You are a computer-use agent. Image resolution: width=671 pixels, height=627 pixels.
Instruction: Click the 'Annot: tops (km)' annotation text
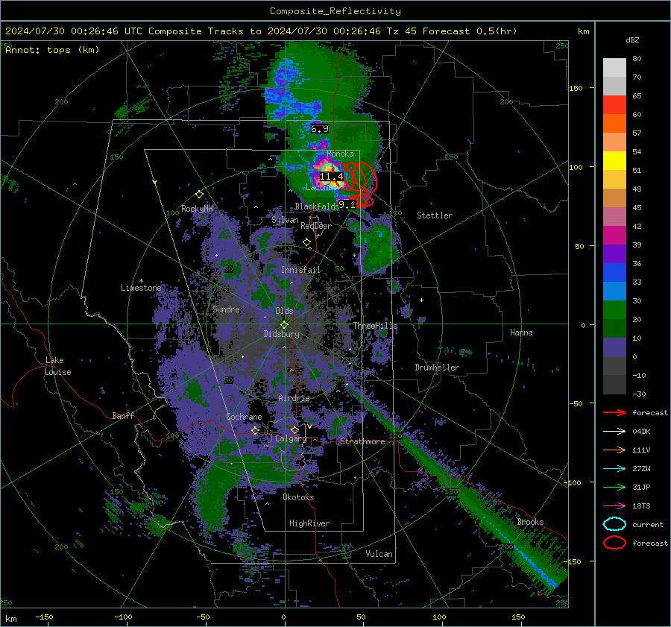click(x=52, y=50)
